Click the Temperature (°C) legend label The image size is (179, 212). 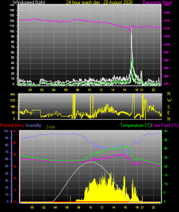(136, 125)
